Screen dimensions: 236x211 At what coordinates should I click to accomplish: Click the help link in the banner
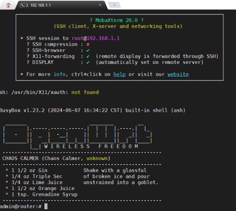coord(119,74)
